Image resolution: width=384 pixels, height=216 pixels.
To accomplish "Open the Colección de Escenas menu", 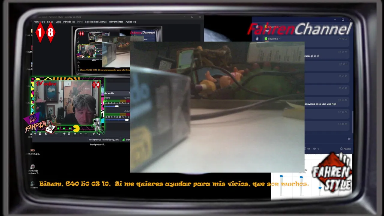I will [x=96, y=22].
